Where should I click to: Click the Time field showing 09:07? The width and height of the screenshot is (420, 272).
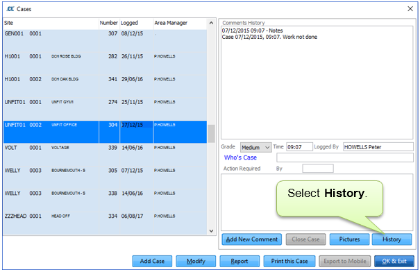pos(299,147)
